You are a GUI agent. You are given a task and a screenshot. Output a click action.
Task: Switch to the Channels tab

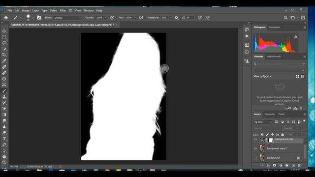(x=269, y=114)
